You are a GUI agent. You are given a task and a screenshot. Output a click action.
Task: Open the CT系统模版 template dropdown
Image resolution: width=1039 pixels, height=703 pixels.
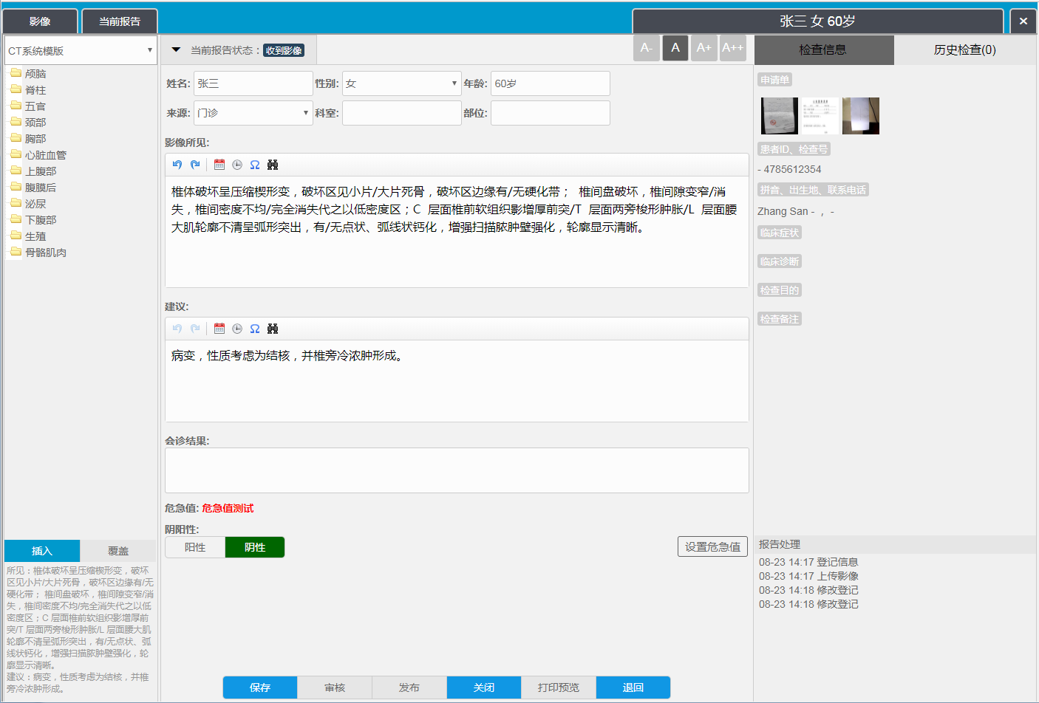click(x=81, y=50)
